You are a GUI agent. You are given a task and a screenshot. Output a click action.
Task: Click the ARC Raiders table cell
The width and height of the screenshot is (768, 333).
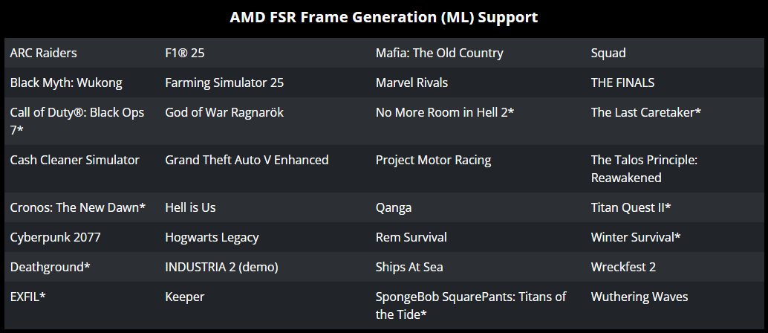pyautogui.click(x=44, y=54)
